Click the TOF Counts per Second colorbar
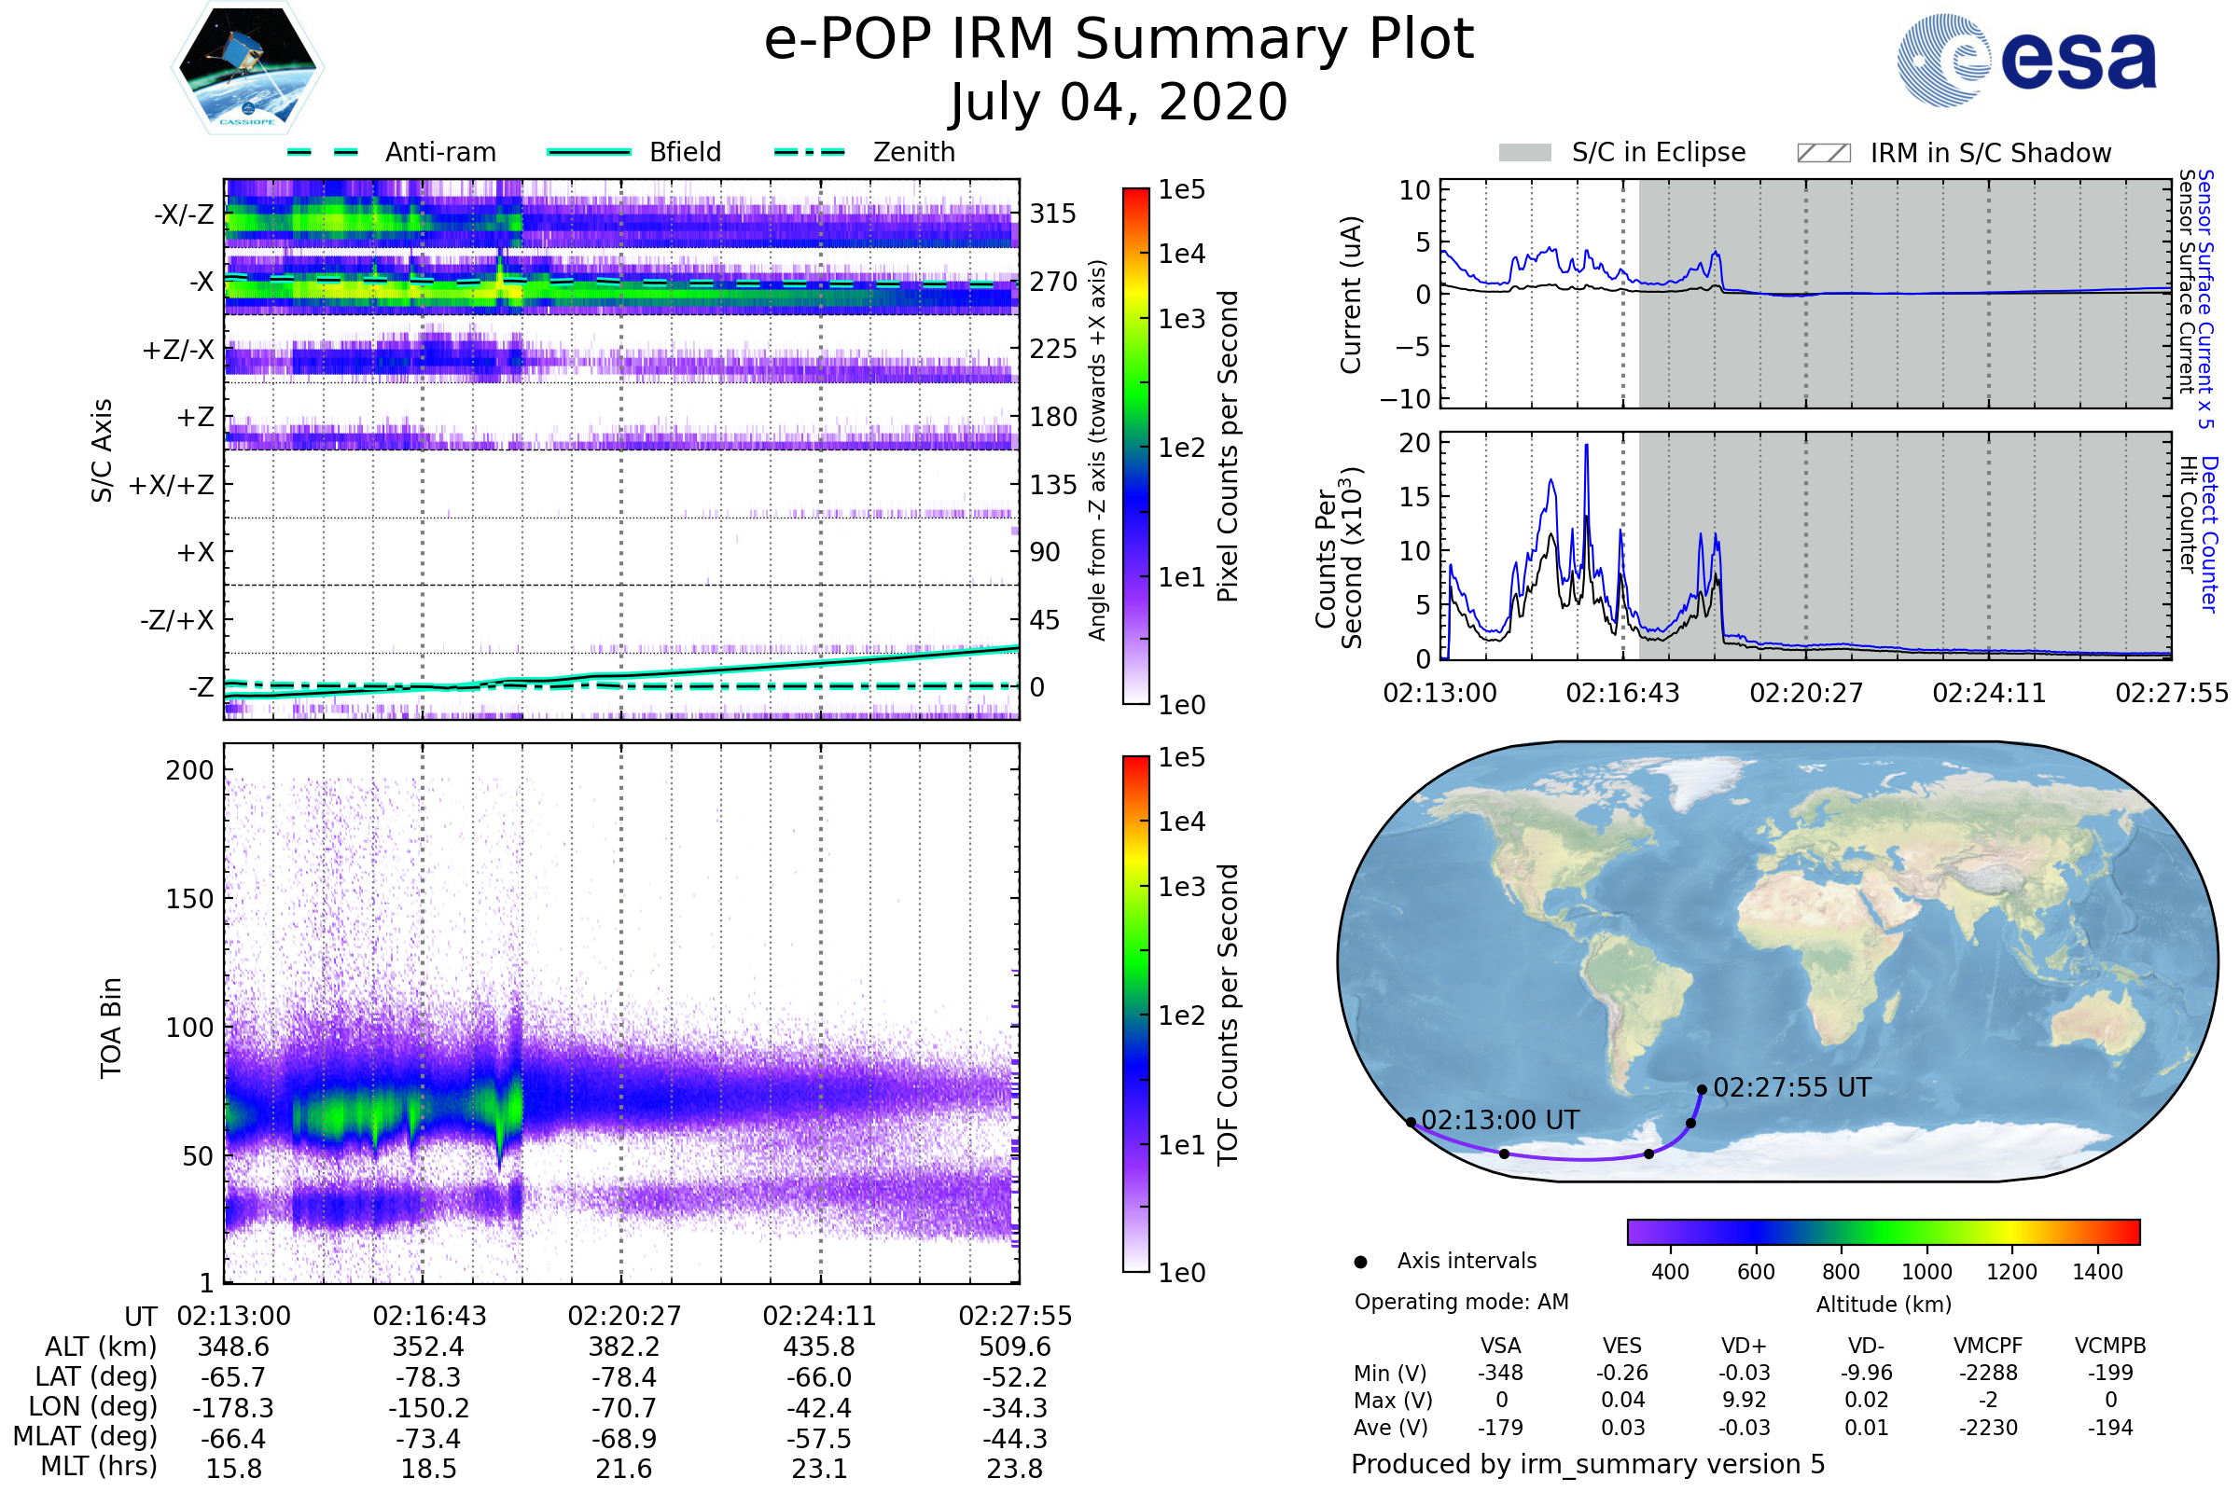Image resolution: width=2239 pixels, height=1492 pixels. (1135, 1014)
